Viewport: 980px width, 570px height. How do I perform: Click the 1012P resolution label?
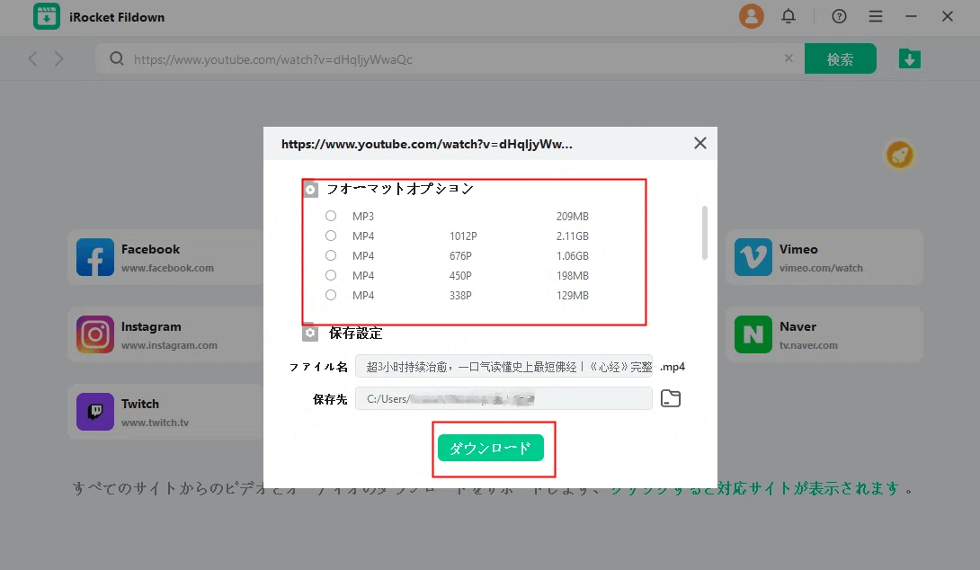[x=463, y=236]
